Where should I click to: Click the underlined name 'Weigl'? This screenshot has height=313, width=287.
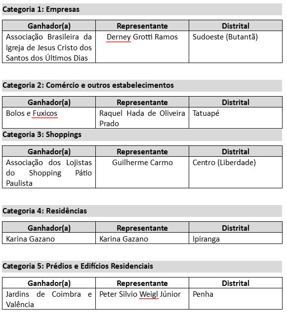(148, 294)
